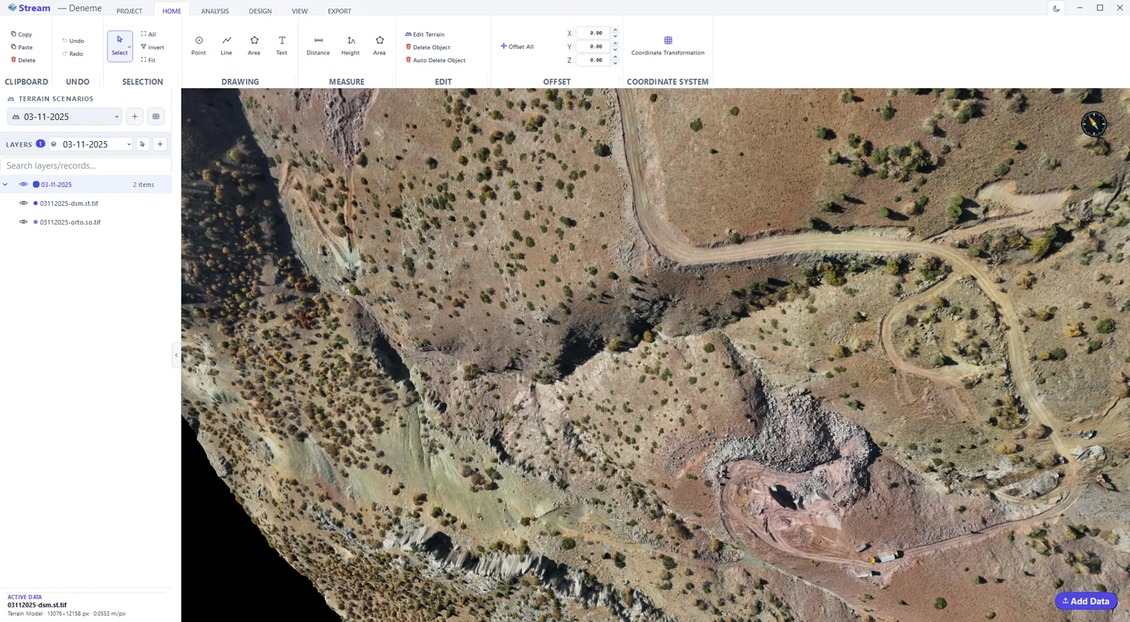The height and width of the screenshot is (622, 1130).
Task: Click the Y offset input field
Action: click(x=593, y=47)
